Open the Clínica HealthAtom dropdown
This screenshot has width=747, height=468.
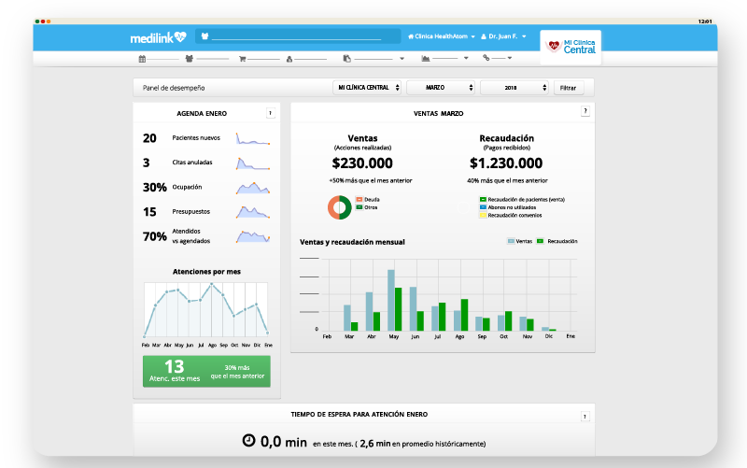click(x=442, y=36)
